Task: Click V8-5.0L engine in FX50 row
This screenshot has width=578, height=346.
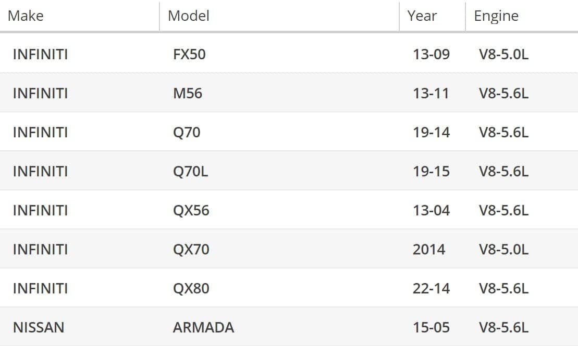Action: click(x=503, y=54)
